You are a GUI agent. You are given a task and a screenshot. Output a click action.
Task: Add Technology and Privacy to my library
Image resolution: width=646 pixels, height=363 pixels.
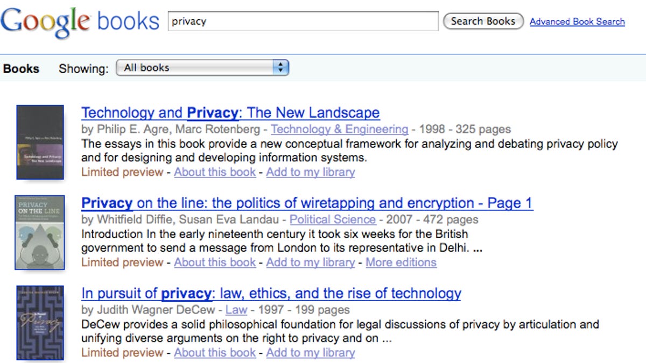(x=311, y=172)
